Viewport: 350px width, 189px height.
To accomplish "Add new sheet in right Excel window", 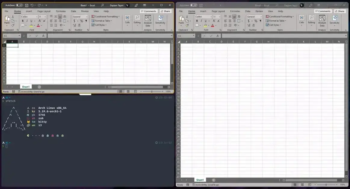I will point(214,180).
